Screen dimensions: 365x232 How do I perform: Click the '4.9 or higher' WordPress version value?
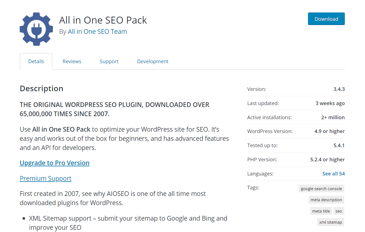(330, 131)
